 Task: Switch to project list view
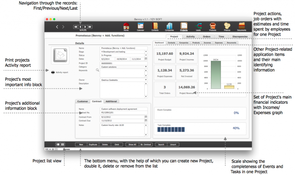(63, 144)
